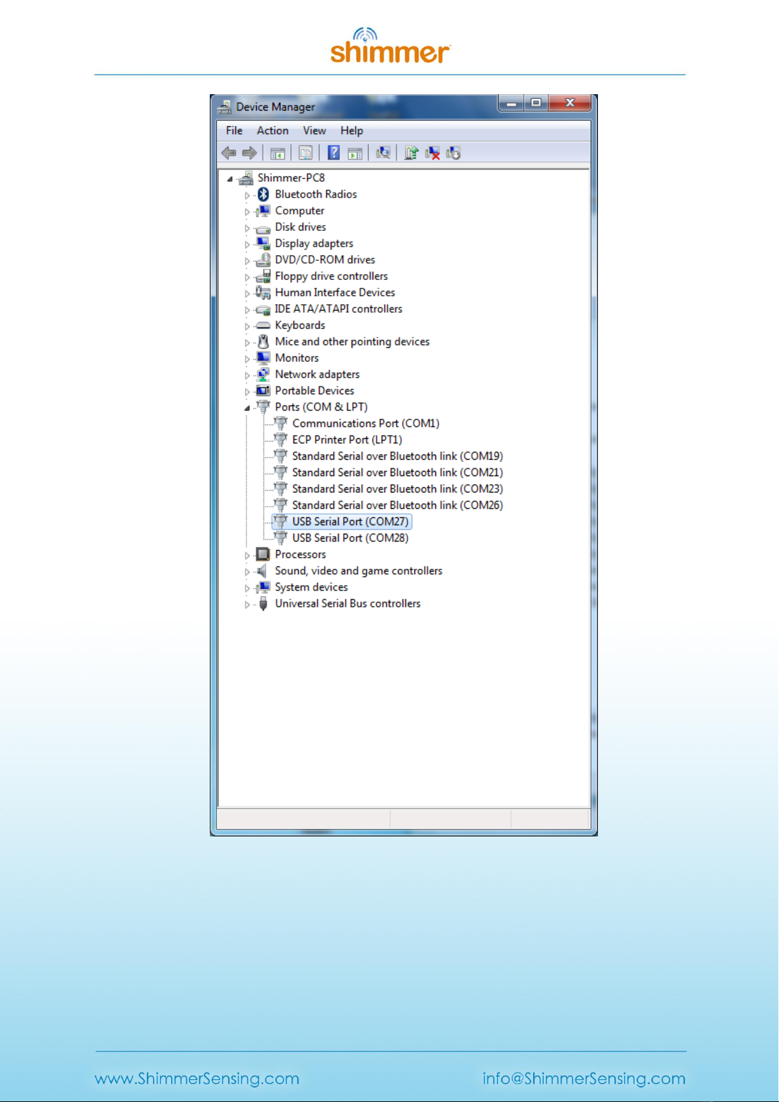Select Standard Serial over Bluetooth link (COM23)
This screenshot has width=779, height=1102.
pyautogui.click(x=397, y=489)
